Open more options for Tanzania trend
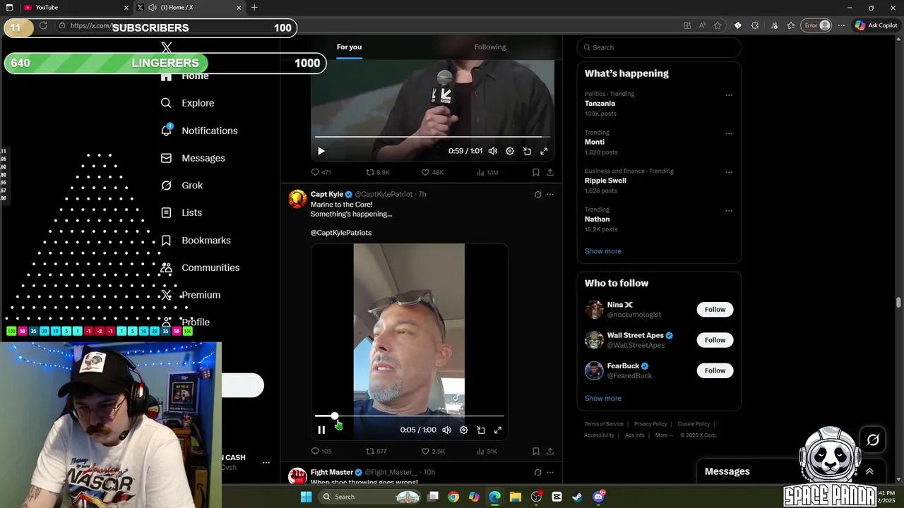 (729, 95)
